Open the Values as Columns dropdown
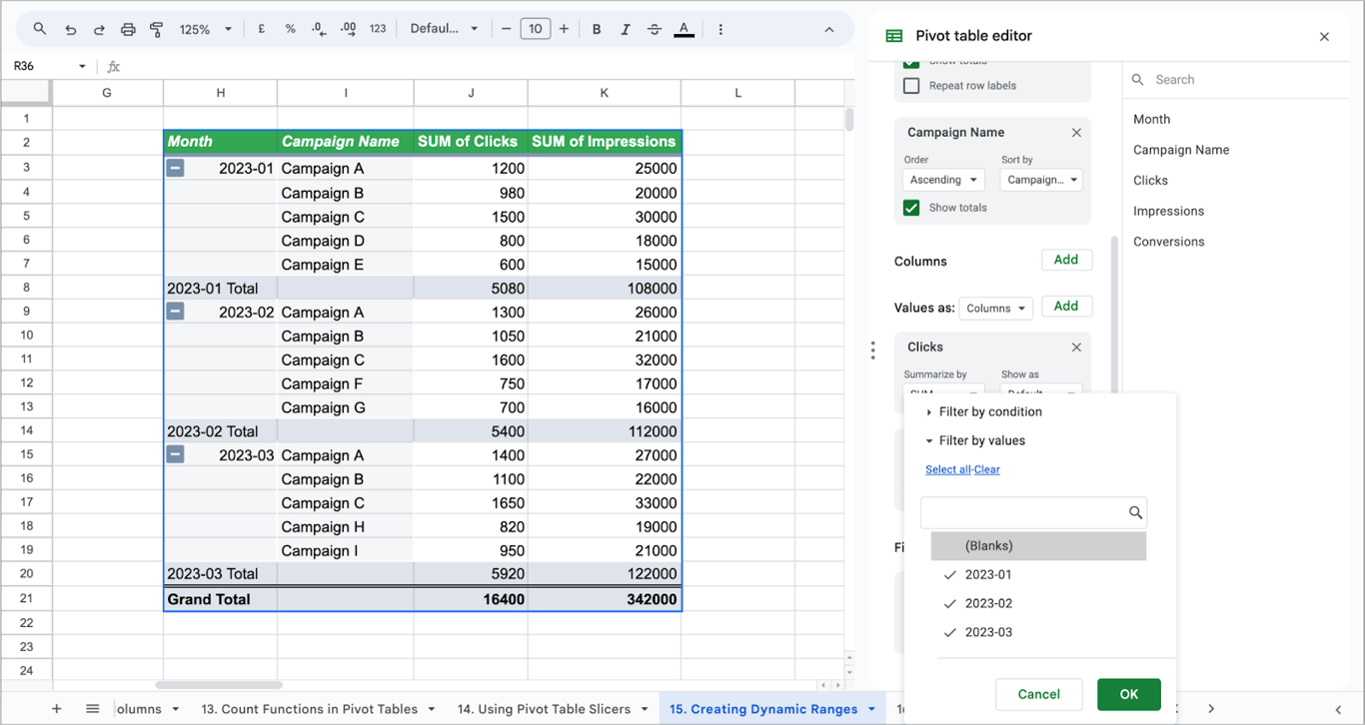Image resolution: width=1365 pixels, height=725 pixels. pos(995,308)
